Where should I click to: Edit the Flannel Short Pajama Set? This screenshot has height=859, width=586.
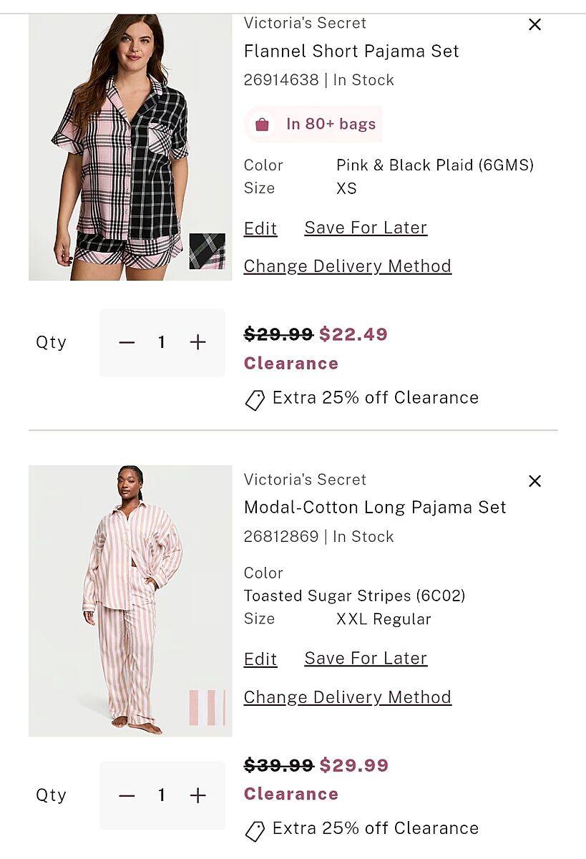[x=260, y=228]
